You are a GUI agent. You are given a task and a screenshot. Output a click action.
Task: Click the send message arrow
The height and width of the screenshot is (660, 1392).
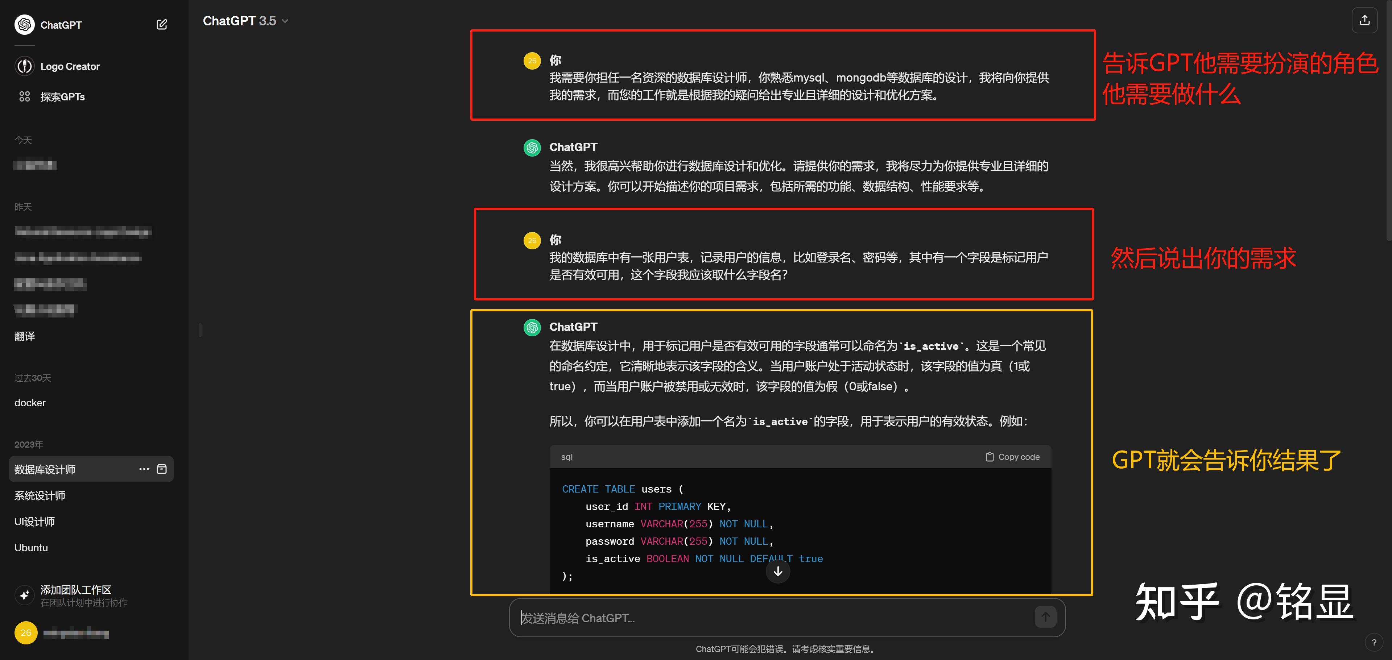(x=1045, y=617)
